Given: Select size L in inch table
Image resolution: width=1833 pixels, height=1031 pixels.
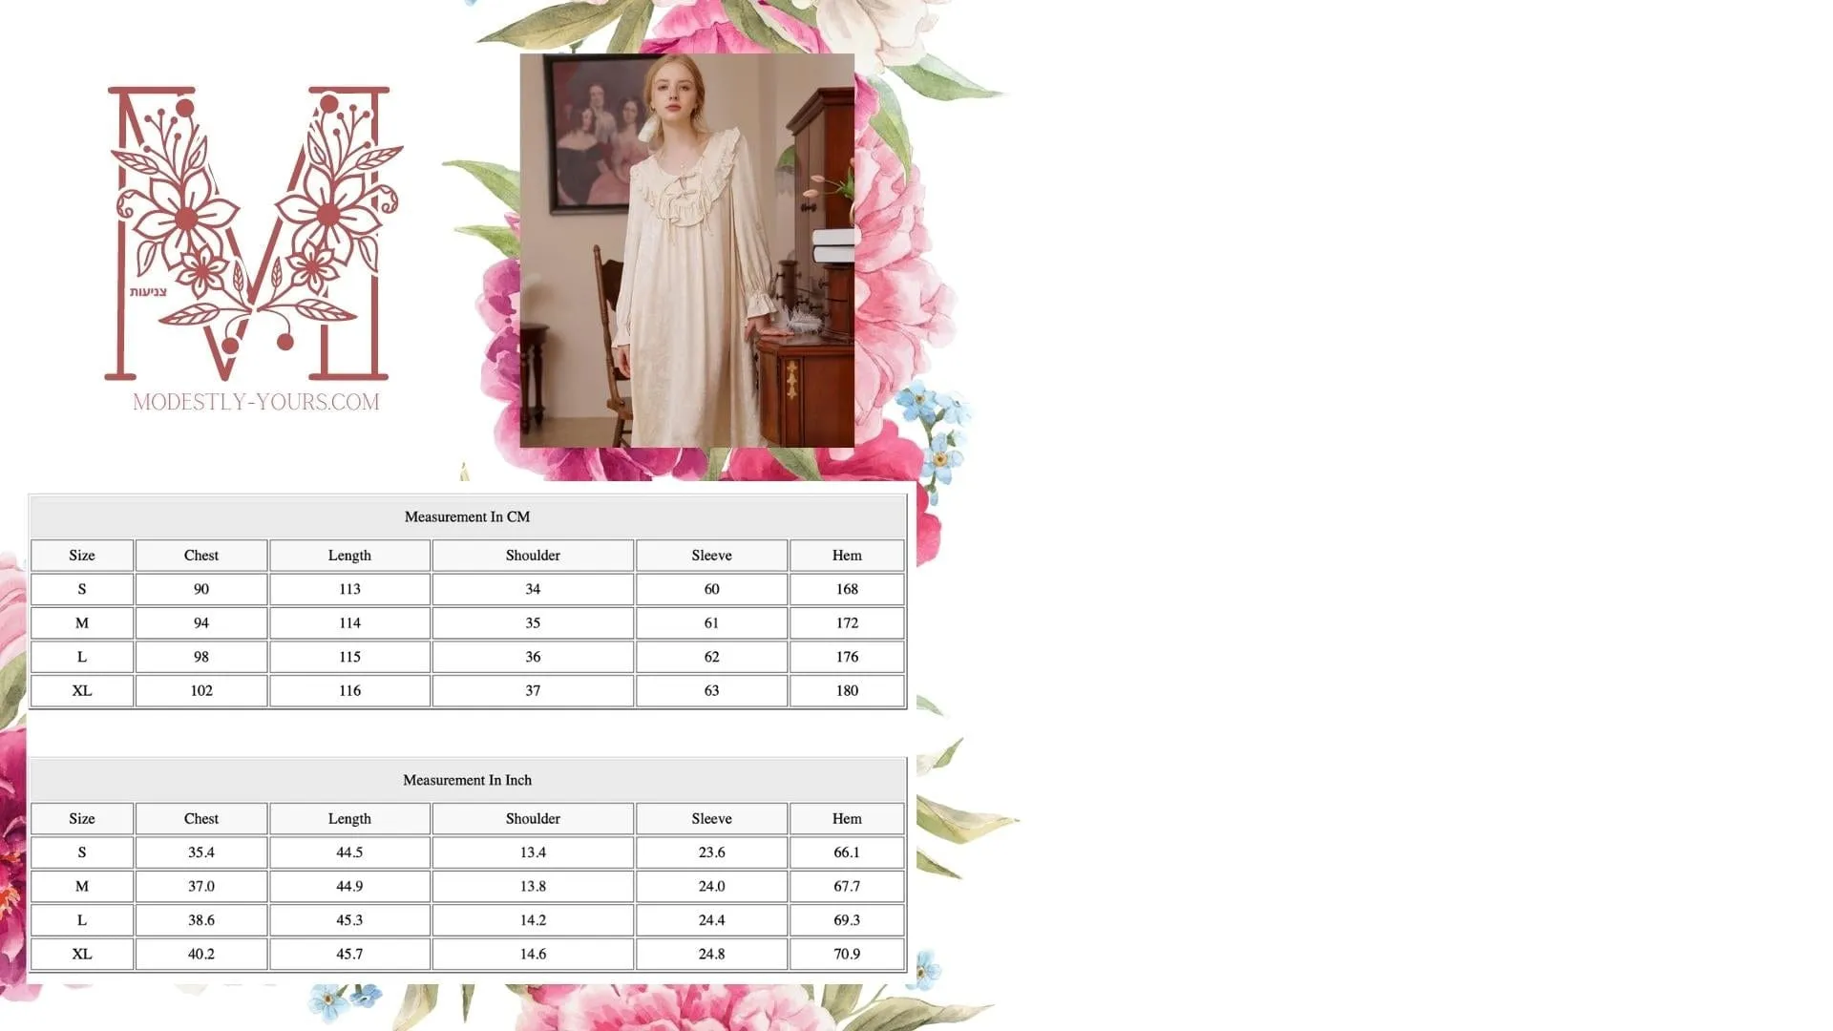Looking at the screenshot, I should tap(82, 920).
